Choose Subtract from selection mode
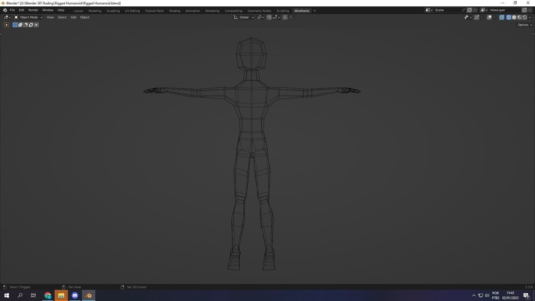This screenshot has height=301, width=535. [26, 25]
